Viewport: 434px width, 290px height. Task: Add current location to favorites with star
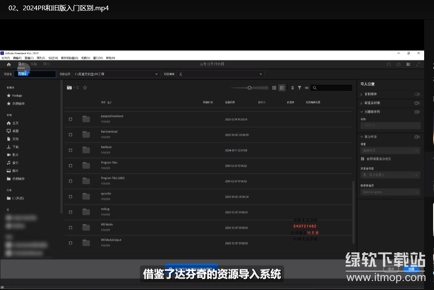tap(85, 88)
